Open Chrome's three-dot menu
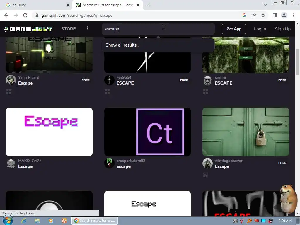This screenshot has height=225, width=300. [x=294, y=15]
